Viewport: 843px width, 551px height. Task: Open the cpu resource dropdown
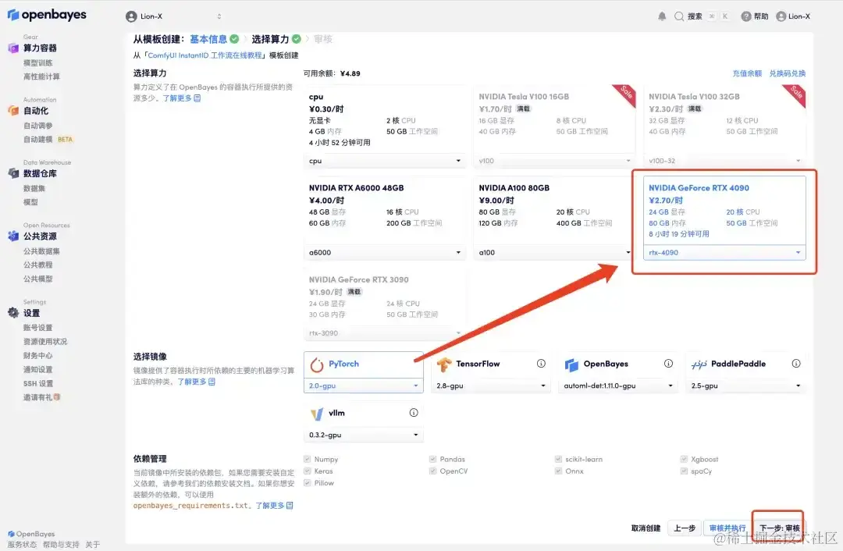384,161
